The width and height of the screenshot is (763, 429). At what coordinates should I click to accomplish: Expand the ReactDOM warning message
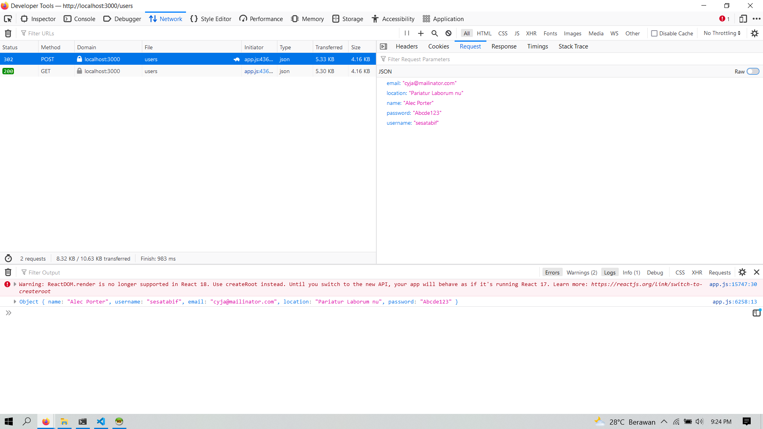[15, 284]
